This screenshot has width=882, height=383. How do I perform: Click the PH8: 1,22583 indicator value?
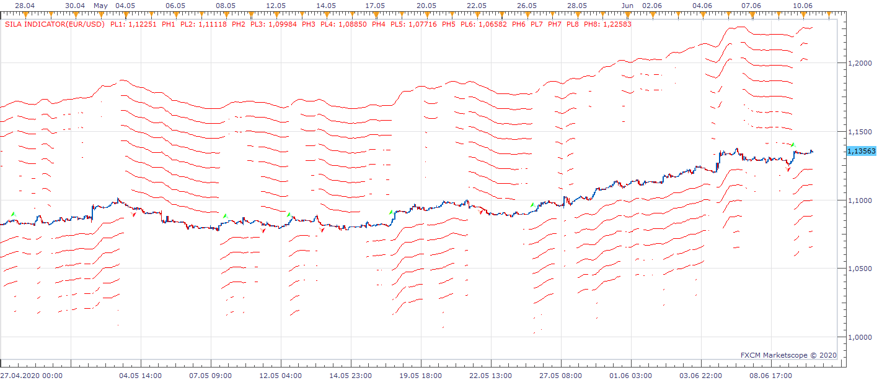[607, 25]
